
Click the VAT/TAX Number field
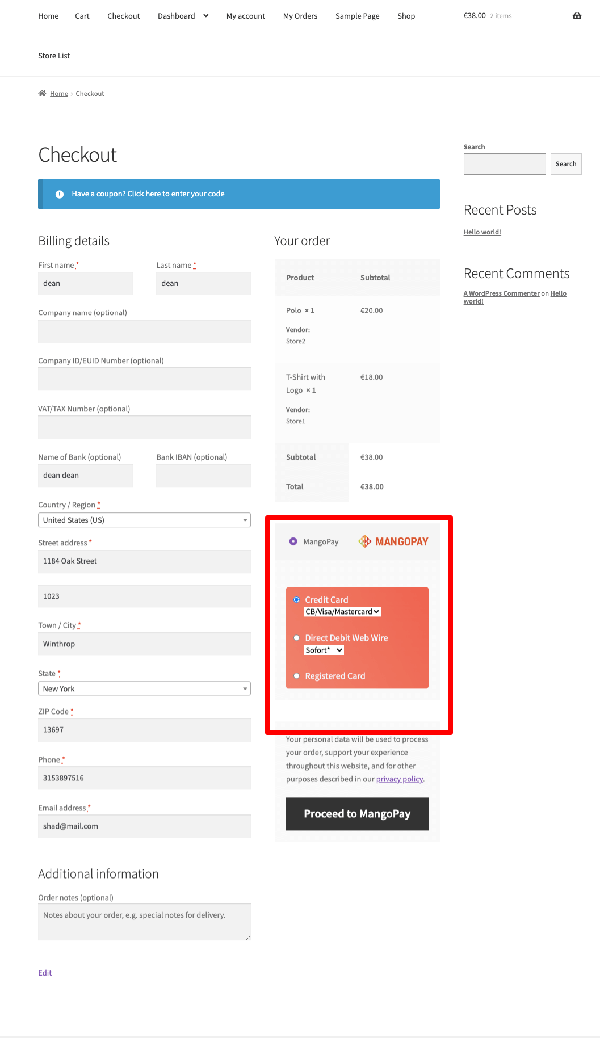(x=144, y=427)
